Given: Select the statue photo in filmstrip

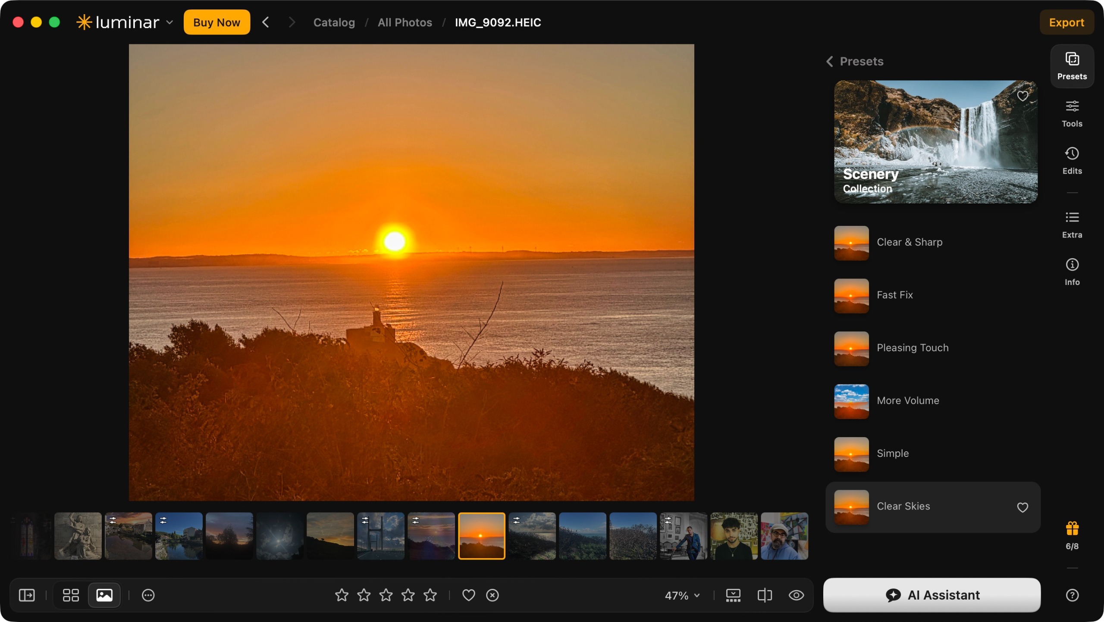Looking at the screenshot, I should tap(78, 536).
